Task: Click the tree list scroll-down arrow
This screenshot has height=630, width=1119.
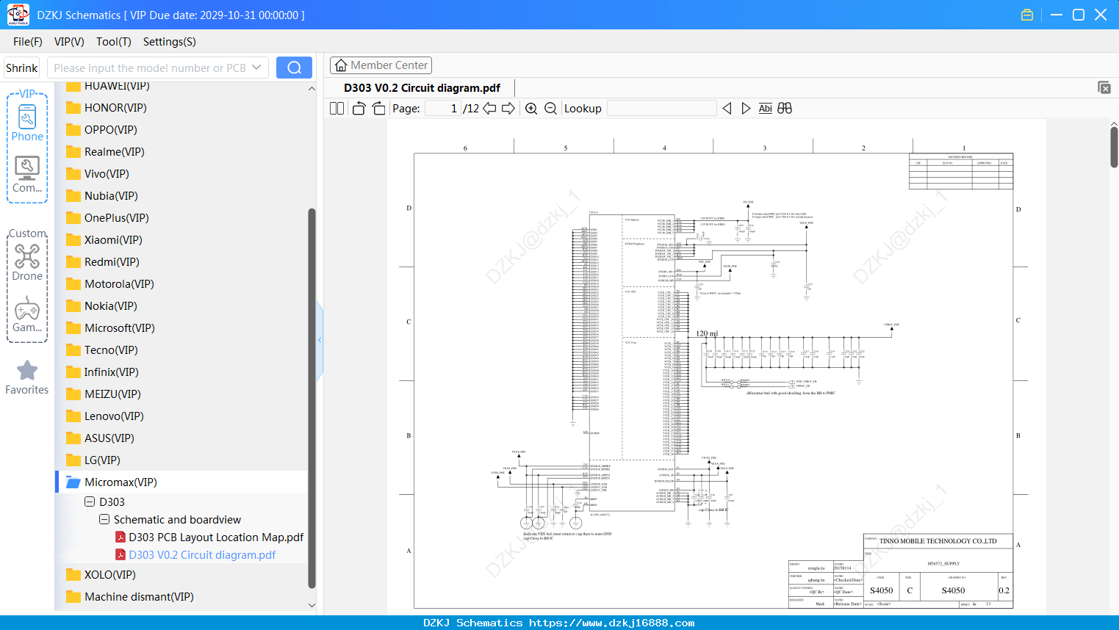Action: pos(312,605)
